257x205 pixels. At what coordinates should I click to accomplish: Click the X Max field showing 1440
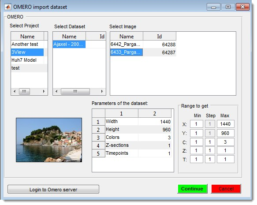tap(225, 124)
